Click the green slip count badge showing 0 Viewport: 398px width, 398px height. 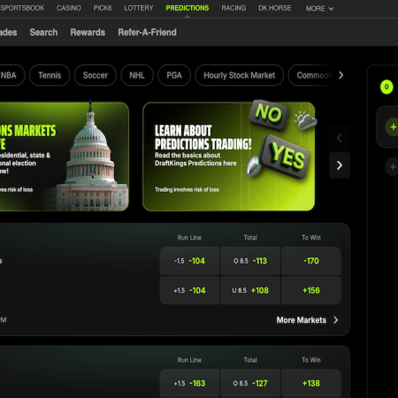387,87
